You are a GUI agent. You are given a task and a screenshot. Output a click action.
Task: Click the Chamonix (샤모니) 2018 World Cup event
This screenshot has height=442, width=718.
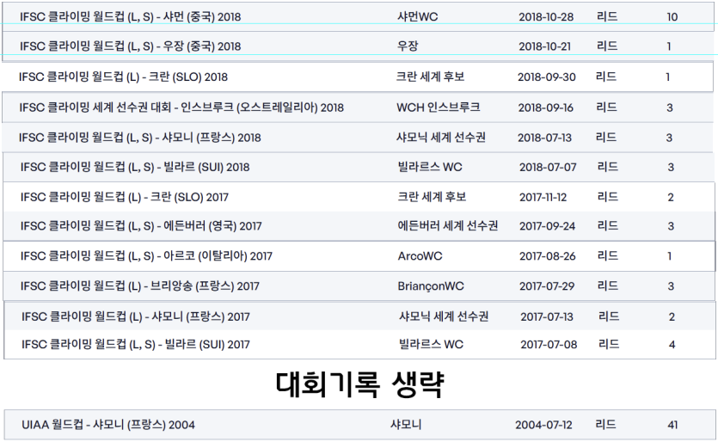coord(140,138)
